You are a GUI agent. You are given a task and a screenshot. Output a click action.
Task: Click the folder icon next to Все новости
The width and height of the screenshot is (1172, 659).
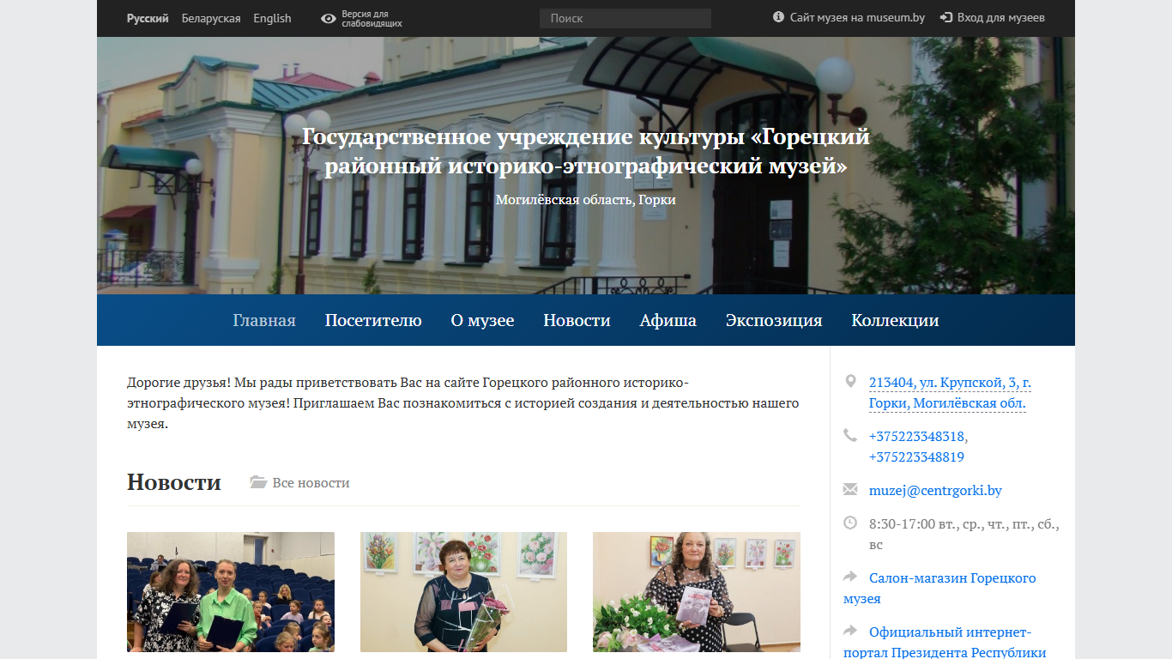[x=258, y=482]
